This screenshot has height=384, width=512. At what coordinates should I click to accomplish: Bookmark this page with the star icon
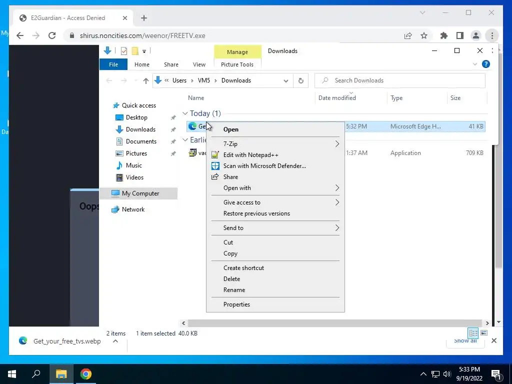point(424,35)
